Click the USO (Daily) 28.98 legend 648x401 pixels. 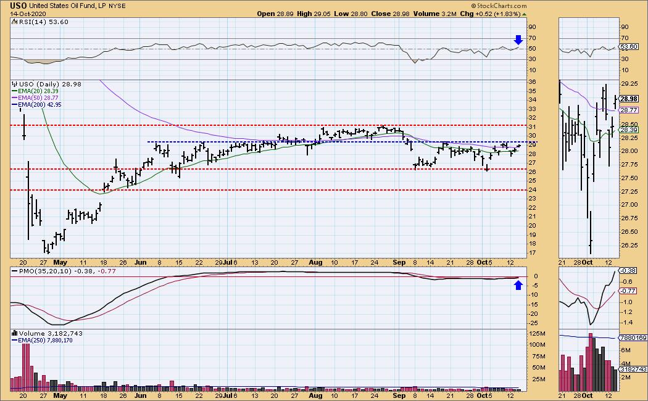[50, 85]
